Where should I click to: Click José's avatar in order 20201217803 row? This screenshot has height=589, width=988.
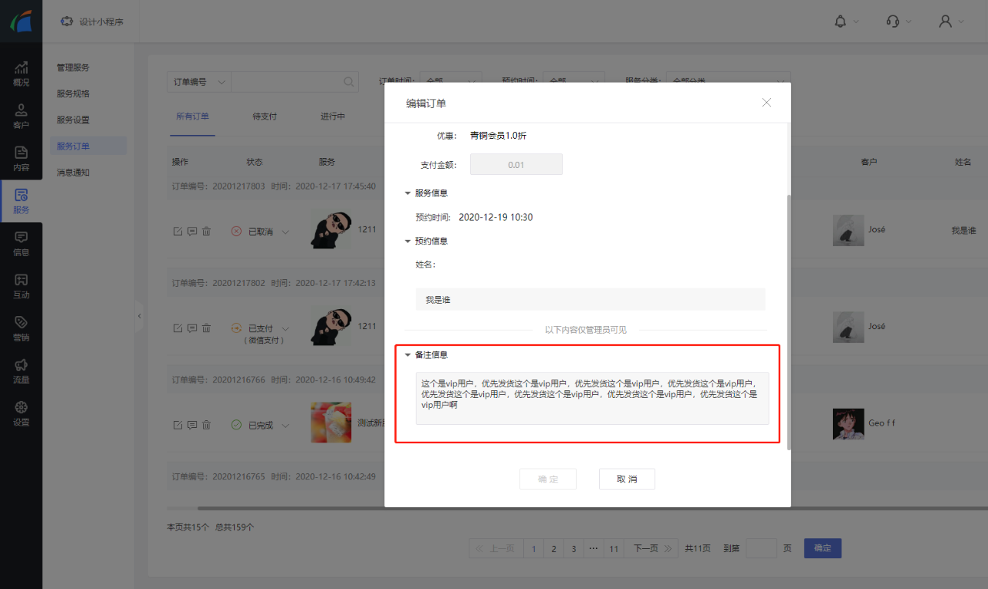(848, 230)
